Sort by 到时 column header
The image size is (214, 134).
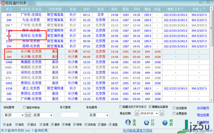114,9
